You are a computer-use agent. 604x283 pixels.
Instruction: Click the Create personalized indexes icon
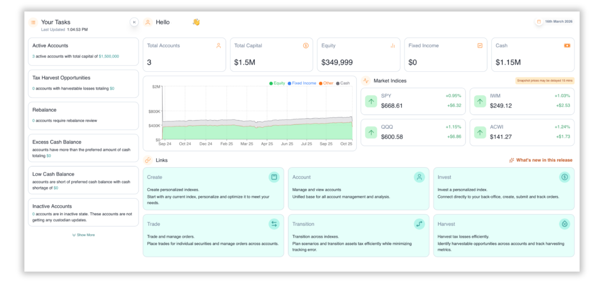pyautogui.click(x=274, y=177)
